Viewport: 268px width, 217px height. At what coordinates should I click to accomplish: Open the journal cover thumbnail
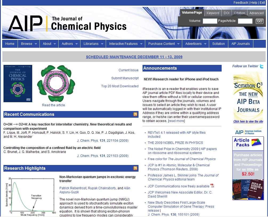[x=18, y=83]
